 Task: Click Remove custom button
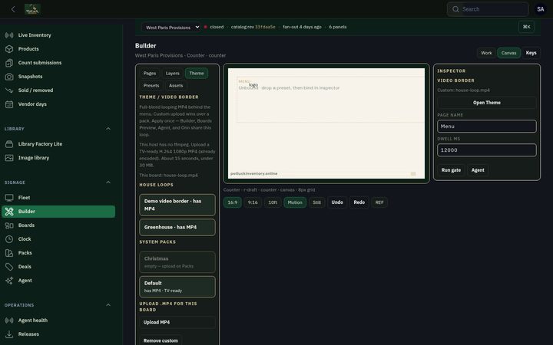(x=161, y=340)
